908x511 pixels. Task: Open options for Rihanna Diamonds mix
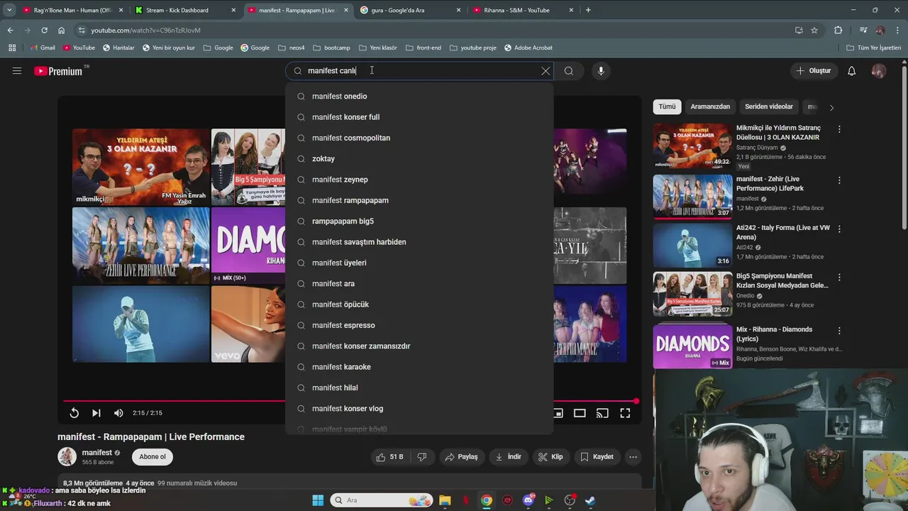[839, 331]
